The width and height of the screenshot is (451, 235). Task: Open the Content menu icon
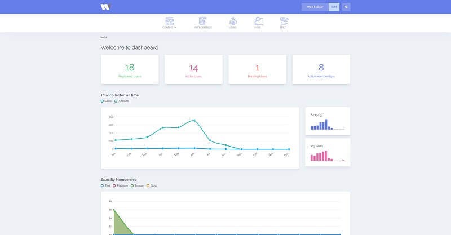tap(170, 21)
